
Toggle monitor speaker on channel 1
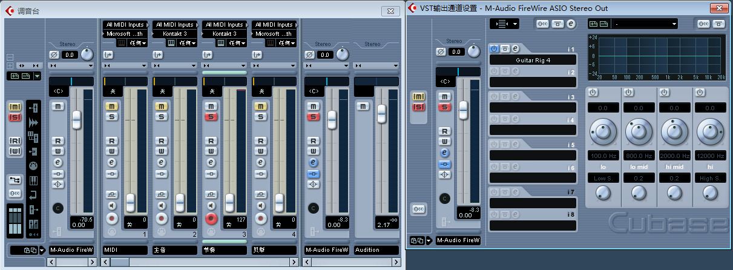click(111, 205)
